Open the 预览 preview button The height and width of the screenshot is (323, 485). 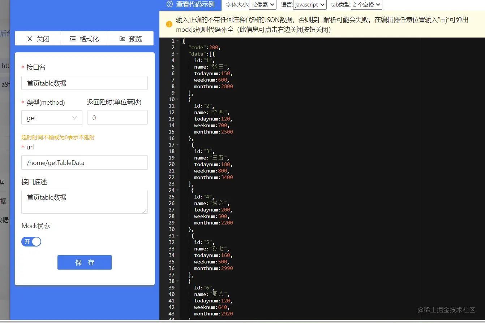130,39
